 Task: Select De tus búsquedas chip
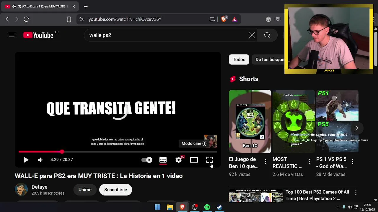(268, 59)
